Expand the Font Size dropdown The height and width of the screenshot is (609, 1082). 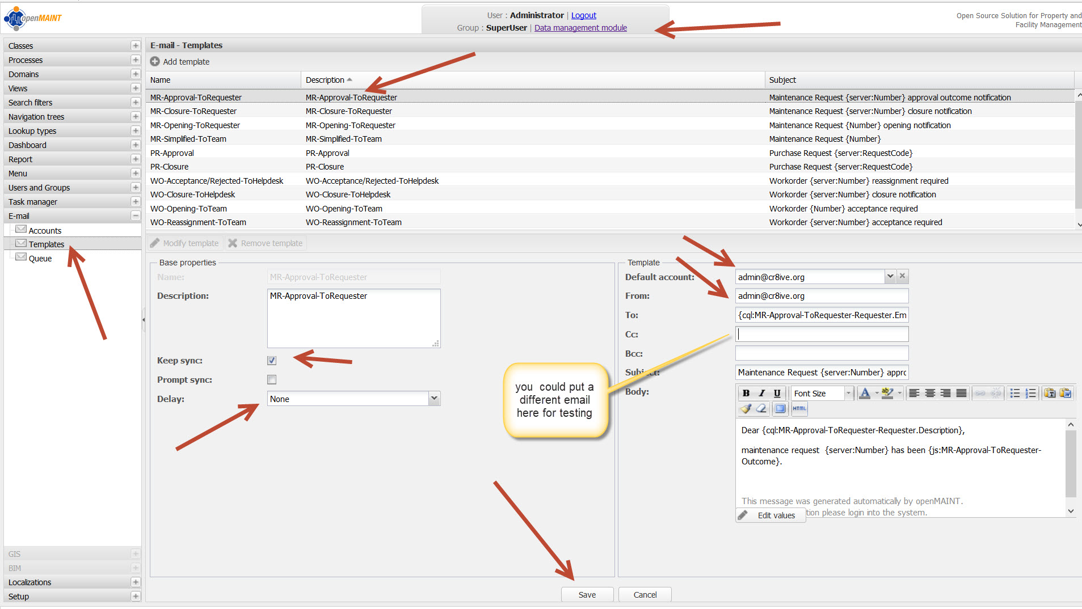(x=848, y=393)
